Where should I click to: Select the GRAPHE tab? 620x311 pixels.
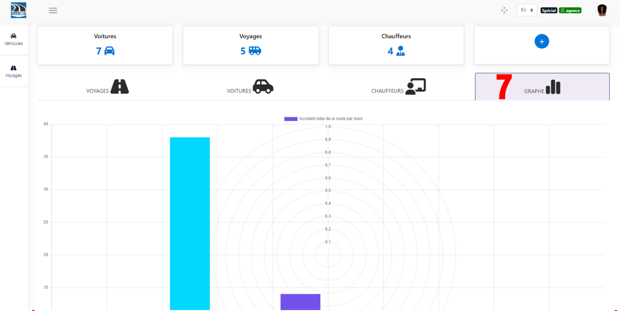542,87
